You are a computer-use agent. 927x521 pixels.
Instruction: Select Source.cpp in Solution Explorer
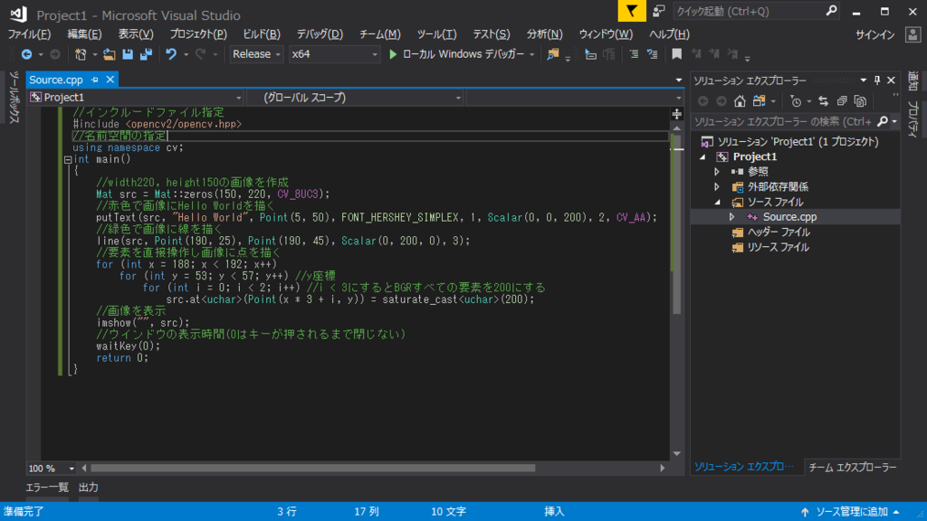(788, 216)
